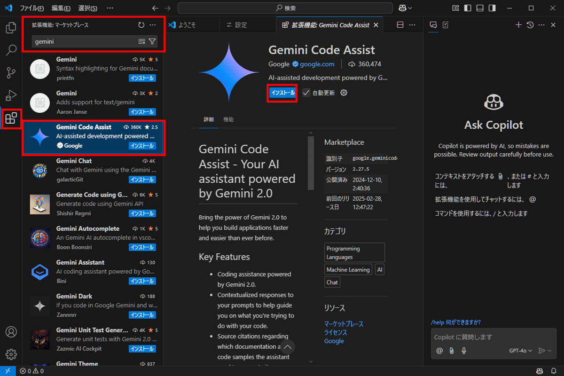Open Copilot menu in title bar
564x376 pixels.
pyautogui.click(x=405, y=8)
